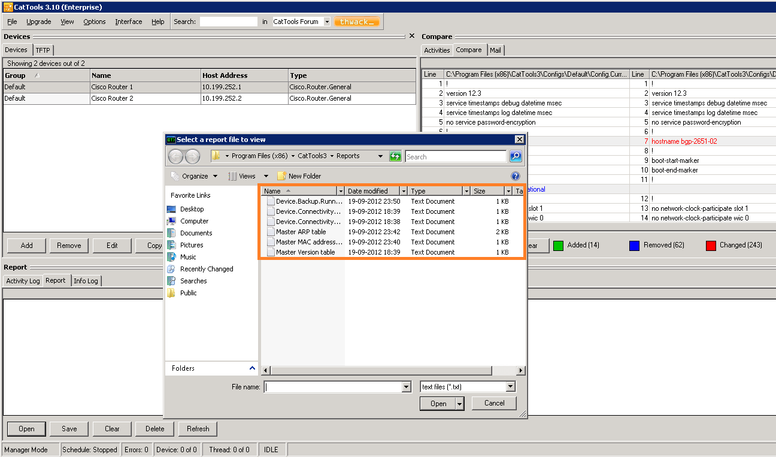Open the Size column dropdown arrow
776x457 pixels.
pyautogui.click(x=508, y=191)
